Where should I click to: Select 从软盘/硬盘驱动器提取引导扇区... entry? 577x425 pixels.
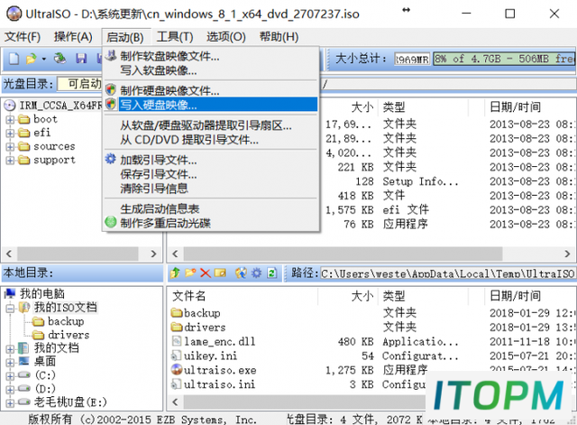click(210, 125)
